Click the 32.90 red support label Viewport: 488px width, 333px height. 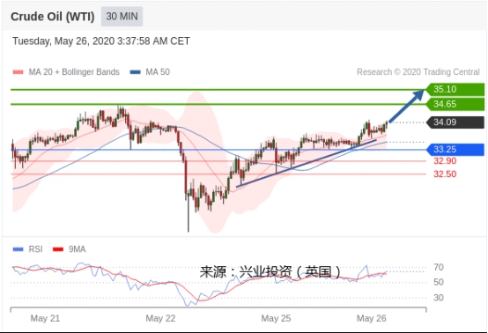[x=445, y=161]
